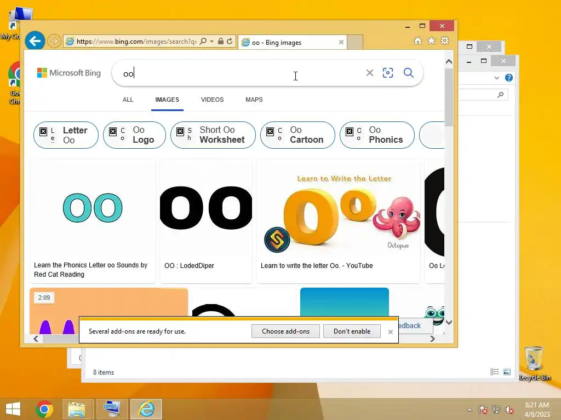Switch to Internet Explorer taskbar icon
The image size is (561, 420).
[146, 409]
